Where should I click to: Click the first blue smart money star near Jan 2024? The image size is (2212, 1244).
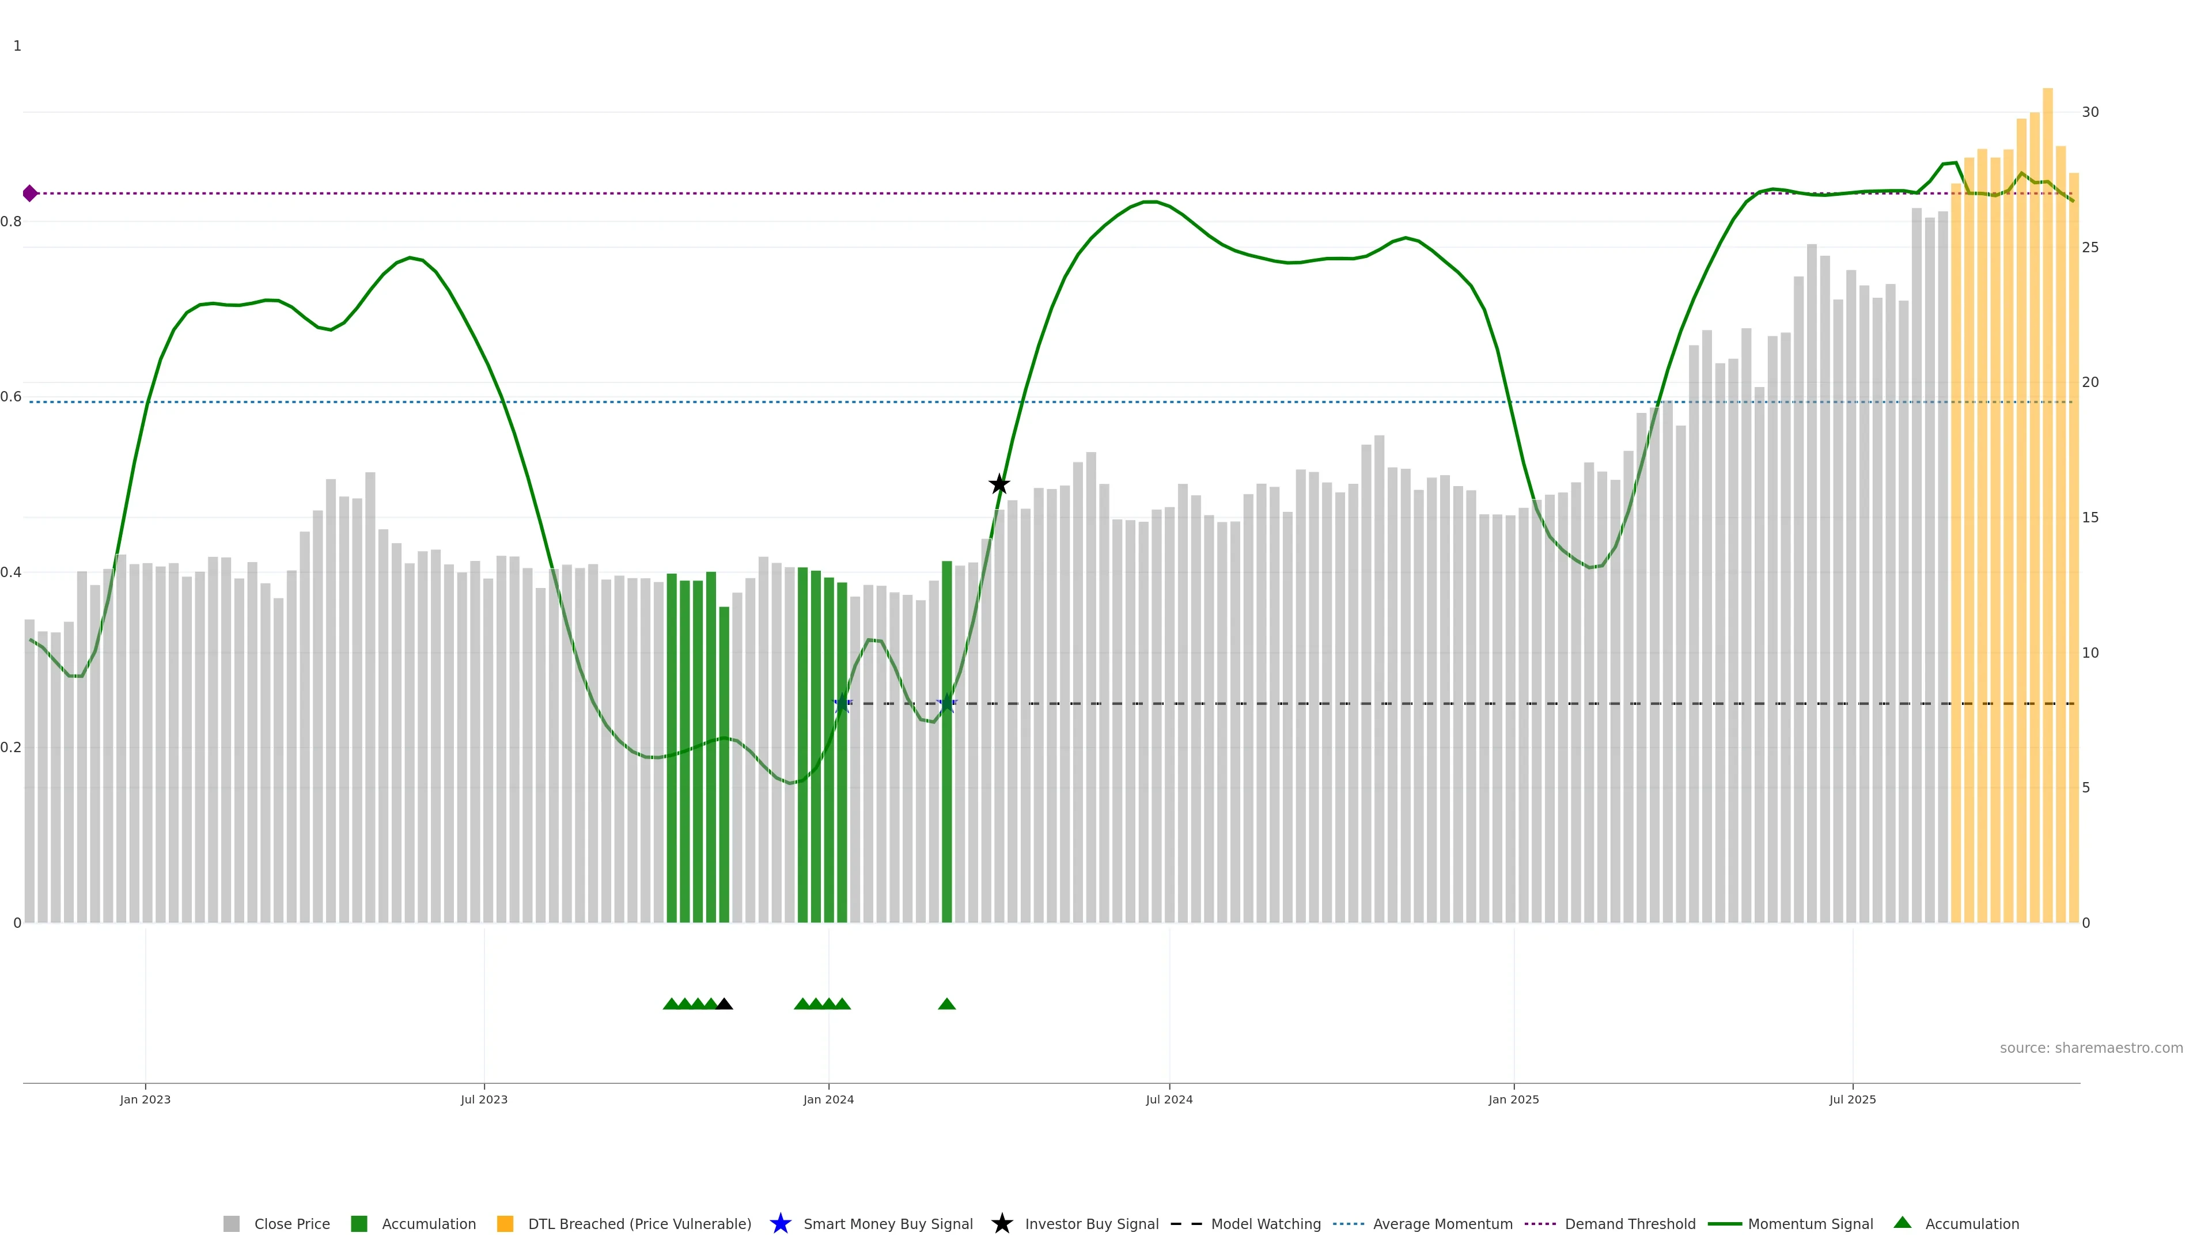tap(842, 703)
